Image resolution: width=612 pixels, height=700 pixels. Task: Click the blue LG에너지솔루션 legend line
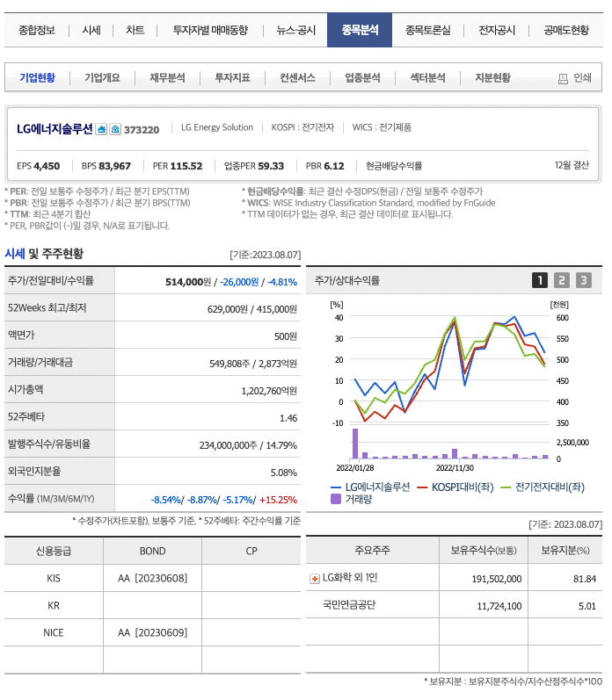tap(336, 487)
